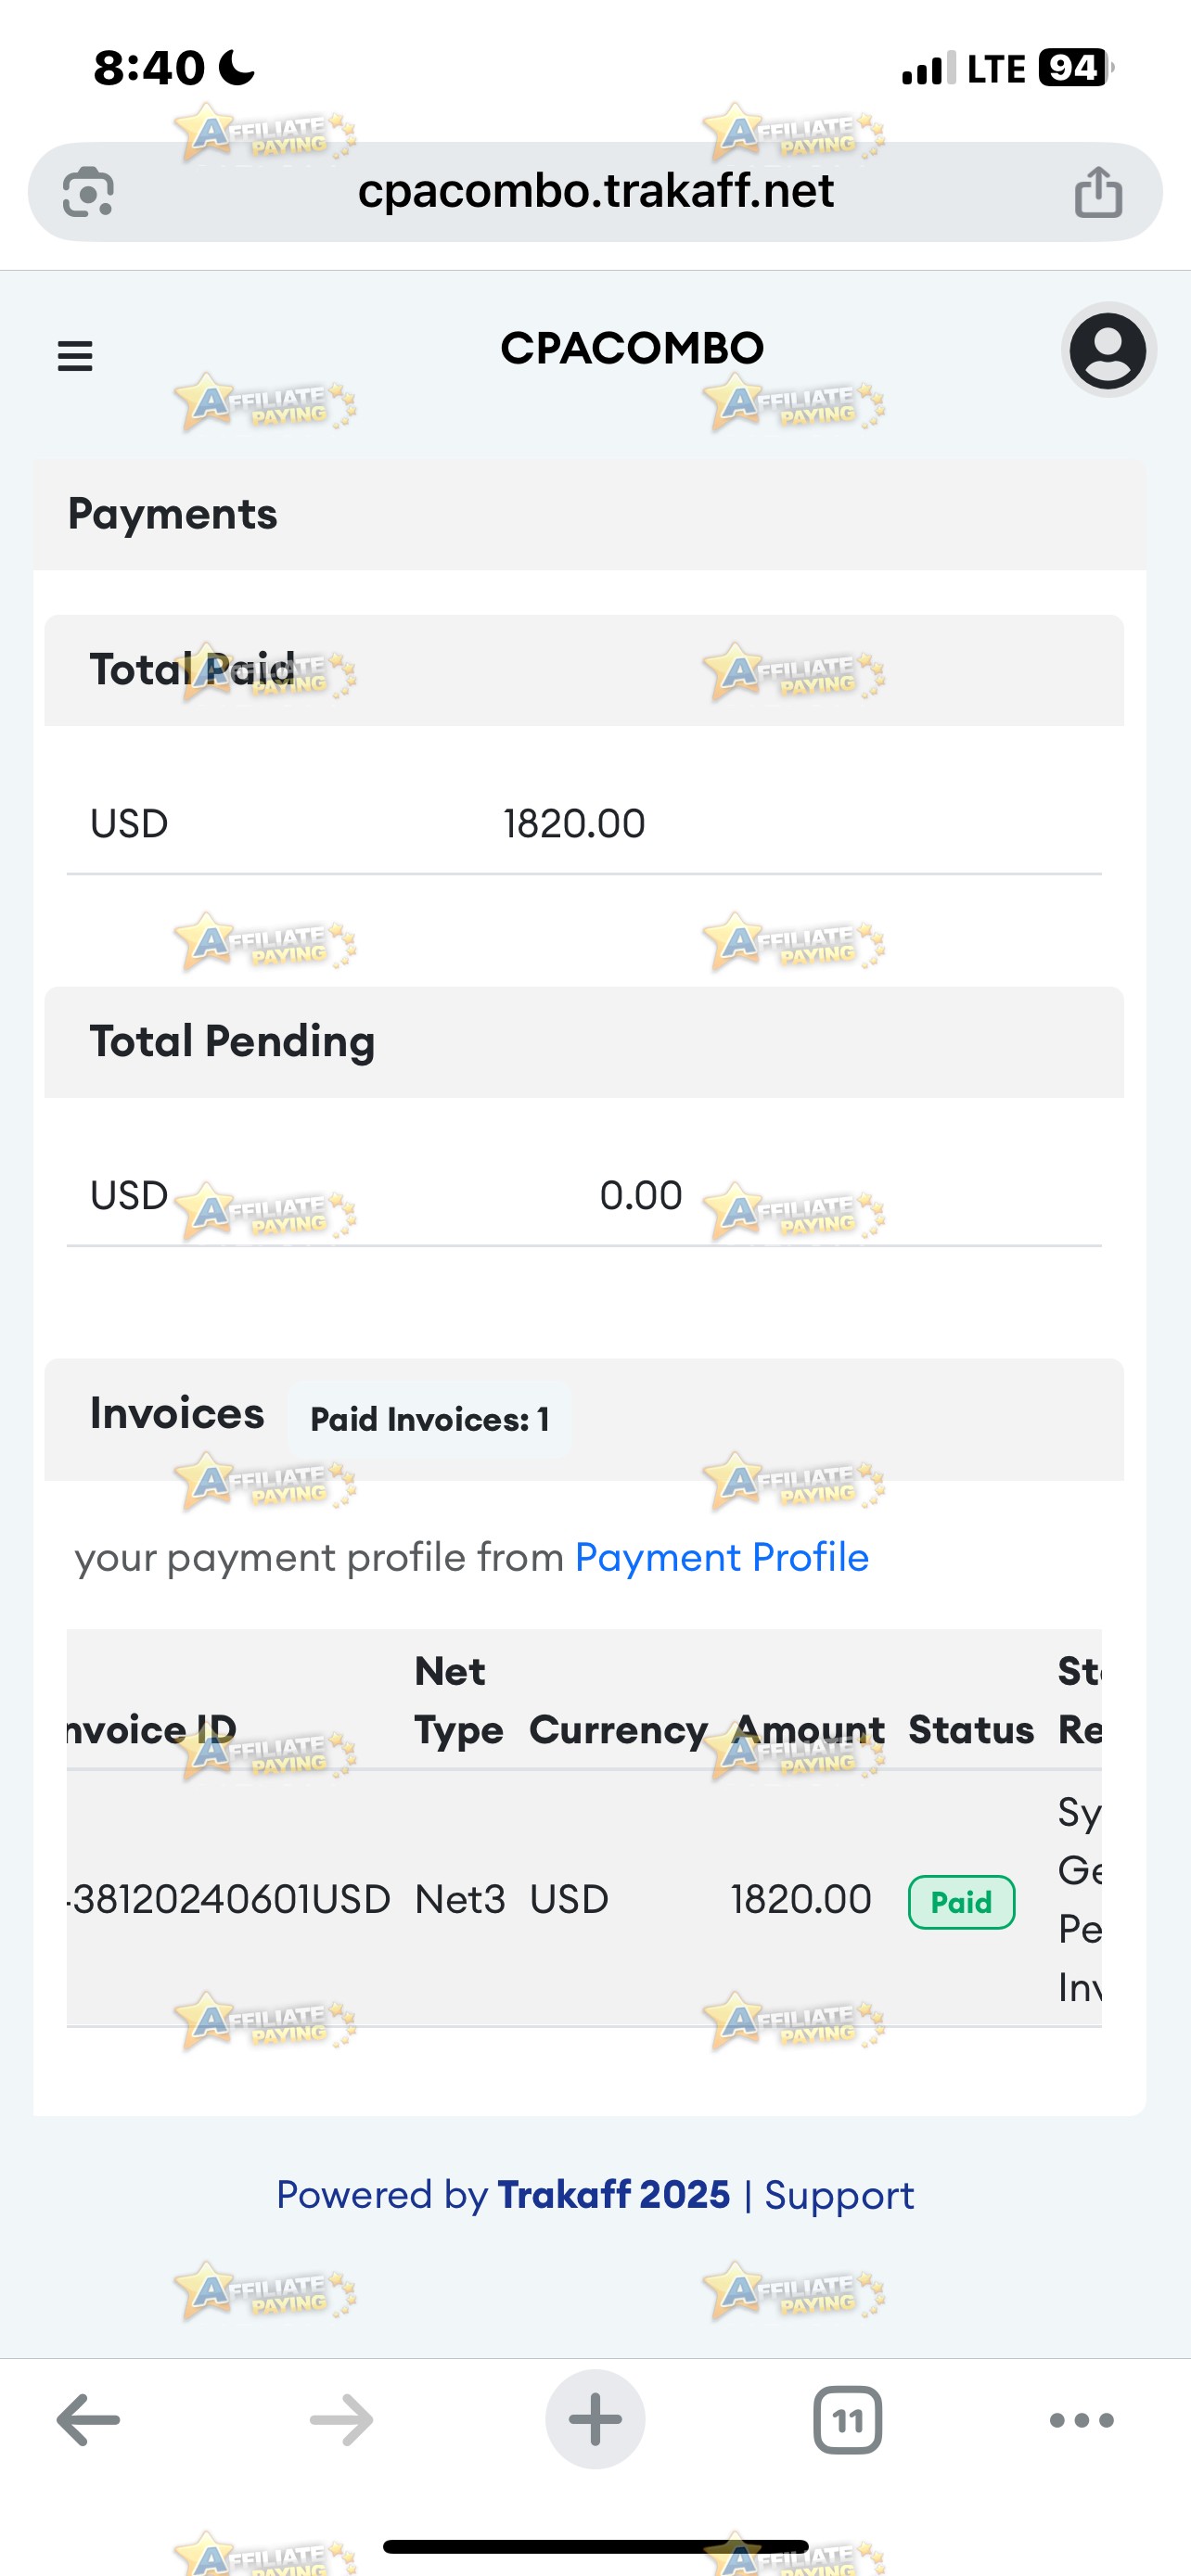The image size is (1191, 2576).
Task: Open the hamburger navigation menu
Action: pos(75,356)
